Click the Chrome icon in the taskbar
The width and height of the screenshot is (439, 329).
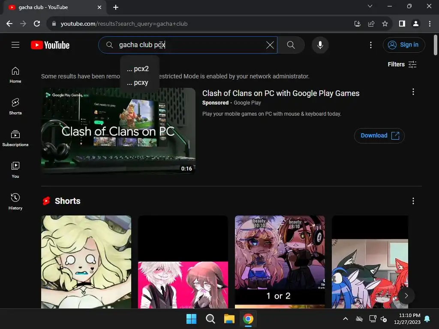pos(248,319)
